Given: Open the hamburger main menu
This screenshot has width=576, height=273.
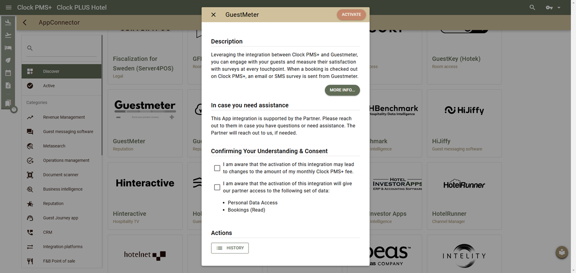Looking at the screenshot, I should [x=8, y=8].
